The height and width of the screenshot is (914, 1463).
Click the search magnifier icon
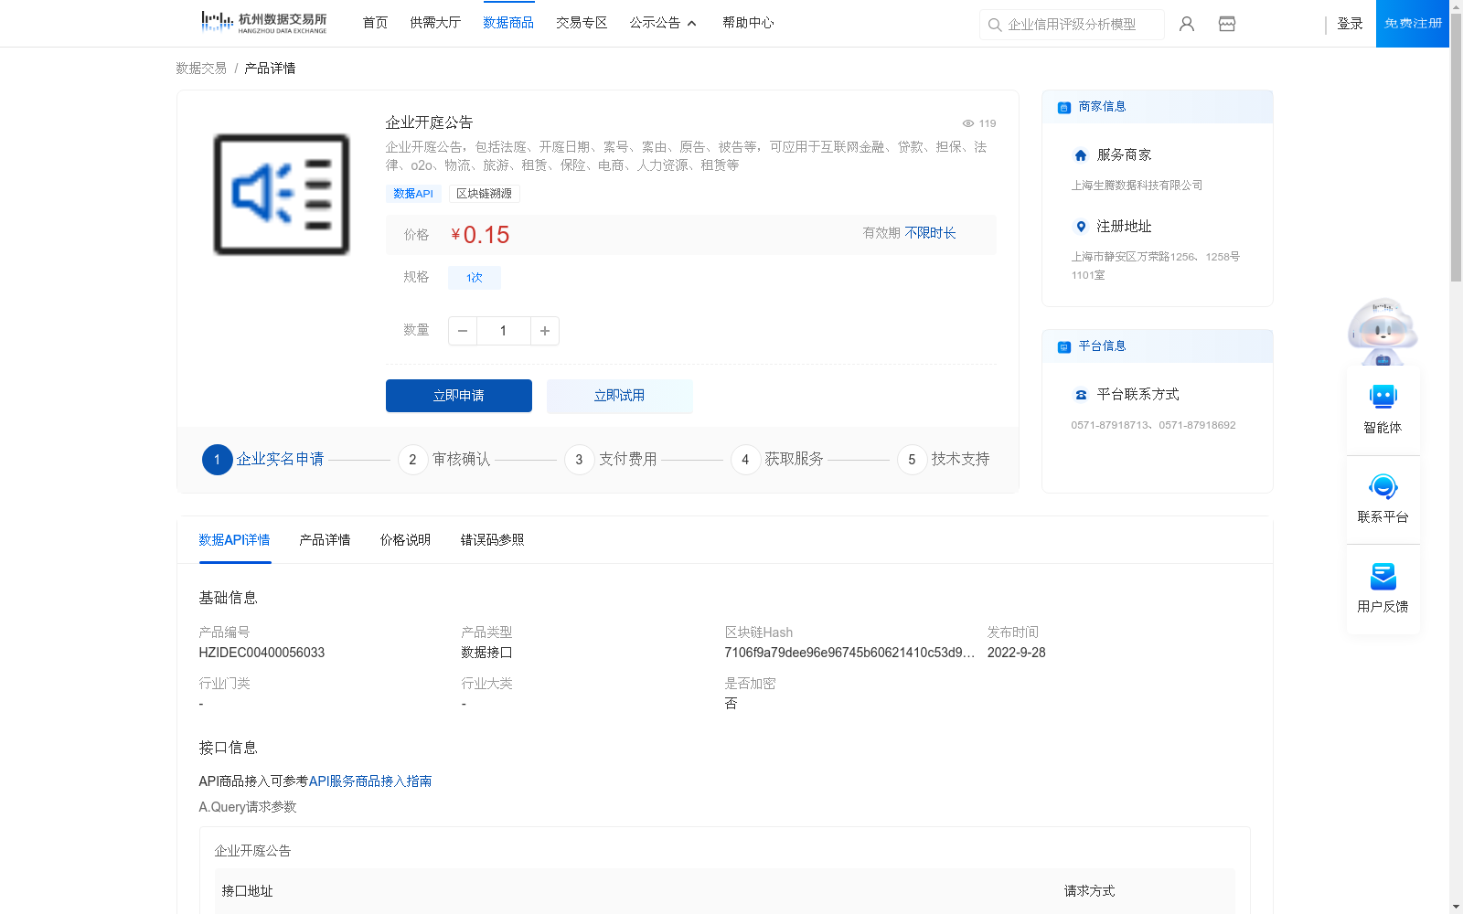[x=995, y=25]
